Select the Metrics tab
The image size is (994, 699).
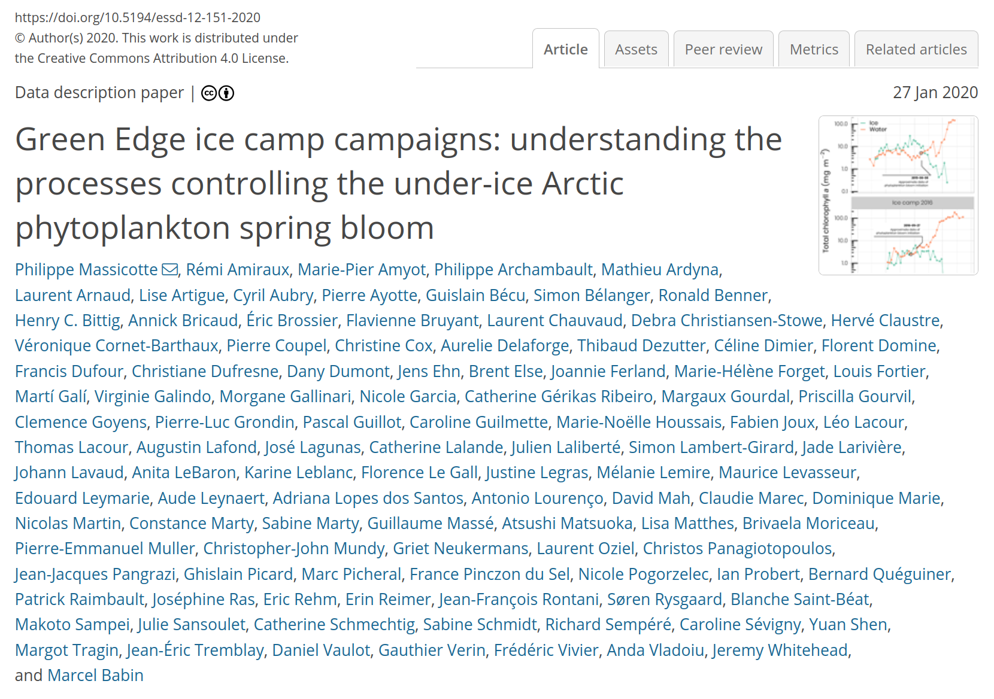(814, 50)
